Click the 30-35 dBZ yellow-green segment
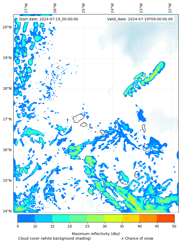Image resolution: width=181 pixels, height=243 pixels. [113, 218]
